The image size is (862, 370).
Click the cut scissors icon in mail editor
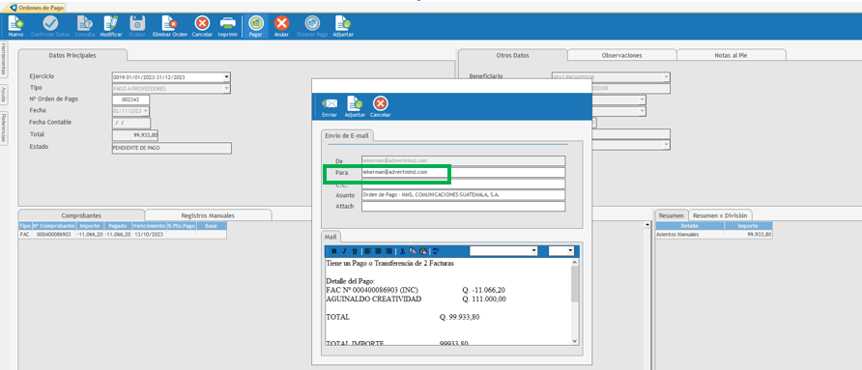(402, 251)
